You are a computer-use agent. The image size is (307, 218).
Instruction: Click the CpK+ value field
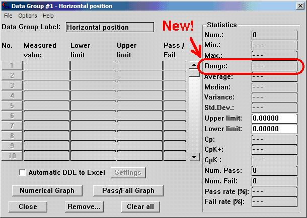pos(274,150)
